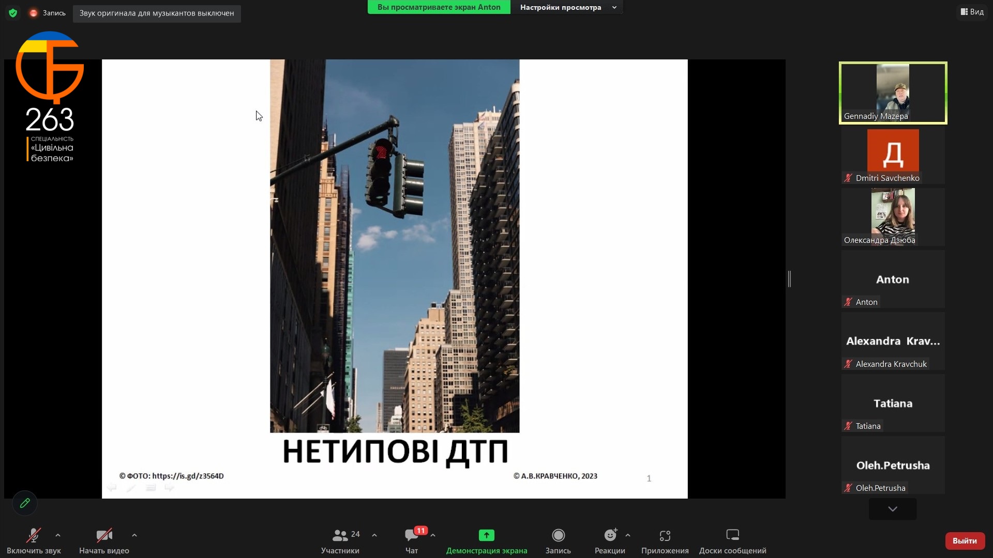
Task: Click the muted mic icon beside Tatiana
Action: [848, 426]
